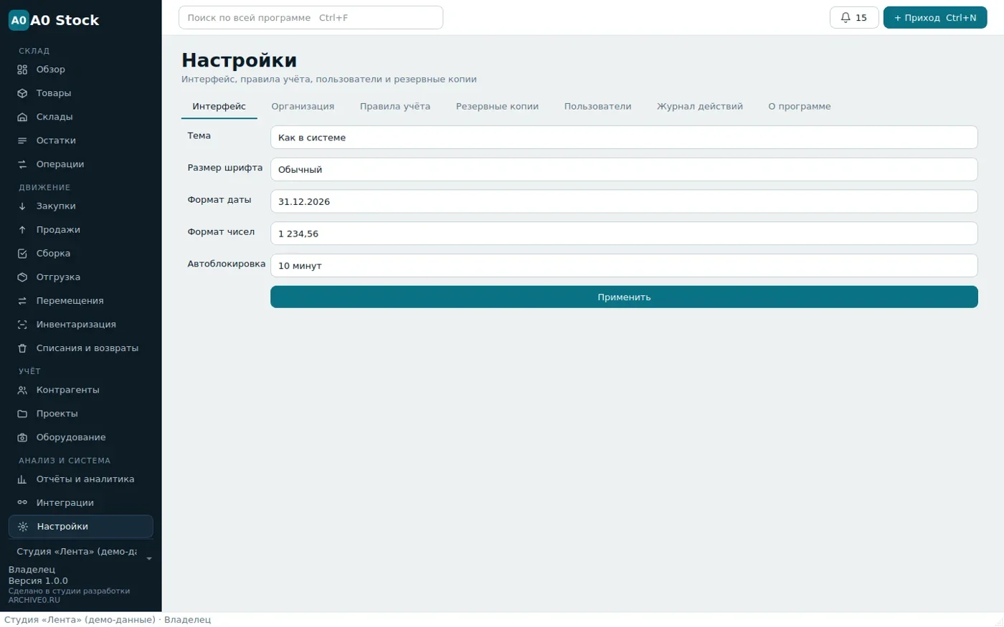1004x627 pixels.
Task: Open the Формат даты dropdown
Action: click(624, 201)
